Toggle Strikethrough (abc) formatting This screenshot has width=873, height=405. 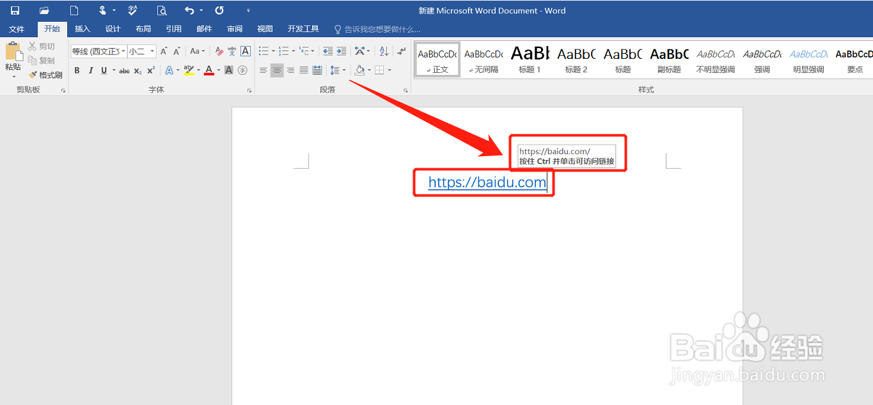(124, 70)
